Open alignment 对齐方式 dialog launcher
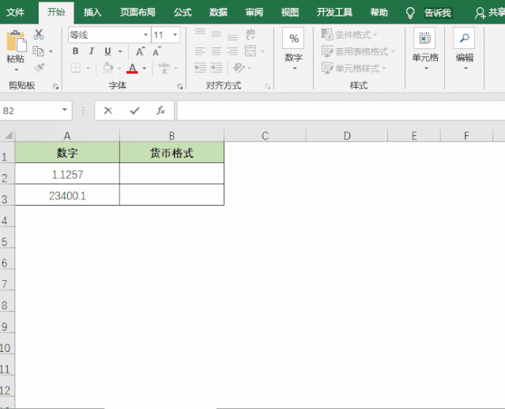This screenshot has height=409, width=505. click(x=268, y=86)
